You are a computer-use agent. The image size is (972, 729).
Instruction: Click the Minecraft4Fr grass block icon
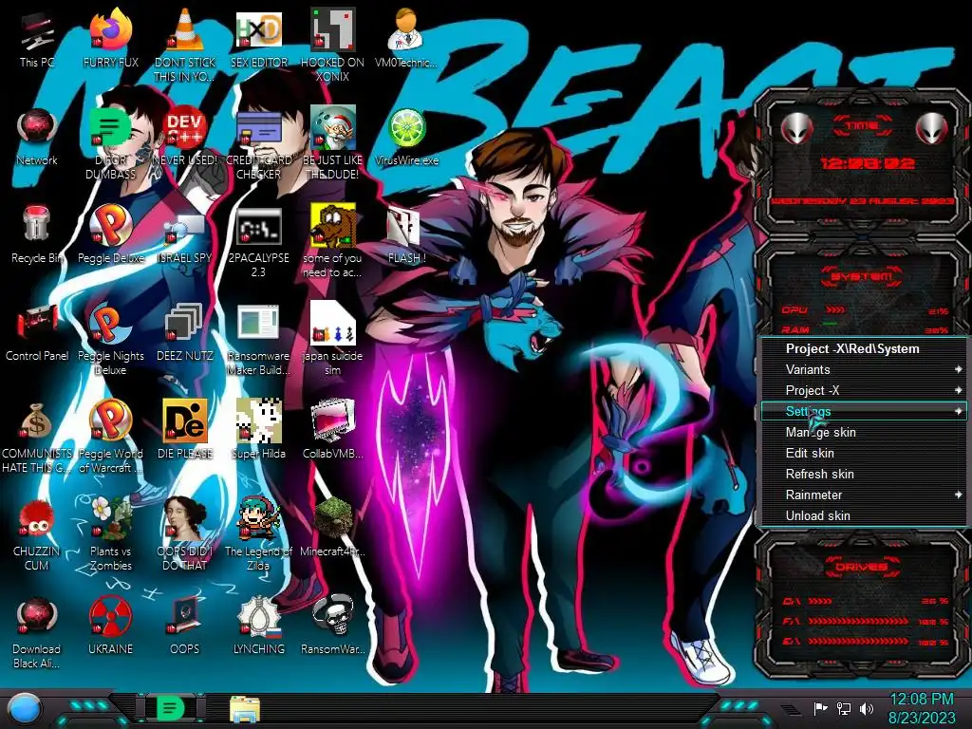pos(333,519)
